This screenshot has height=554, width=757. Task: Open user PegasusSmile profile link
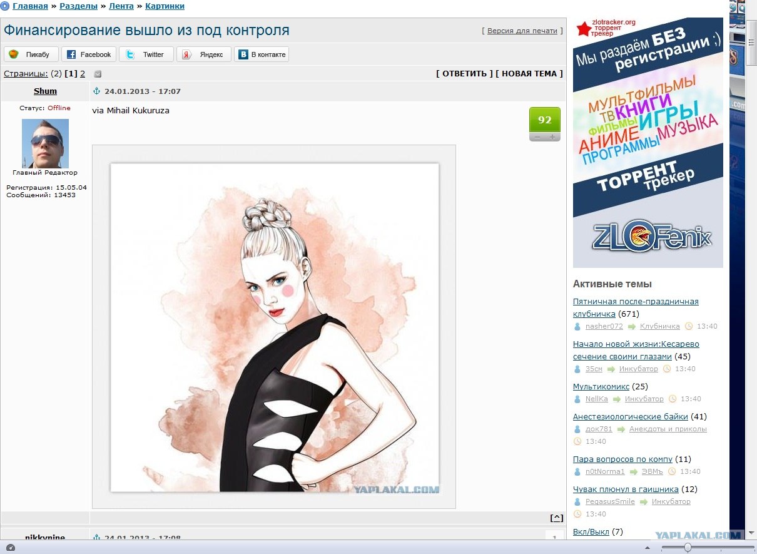(610, 501)
